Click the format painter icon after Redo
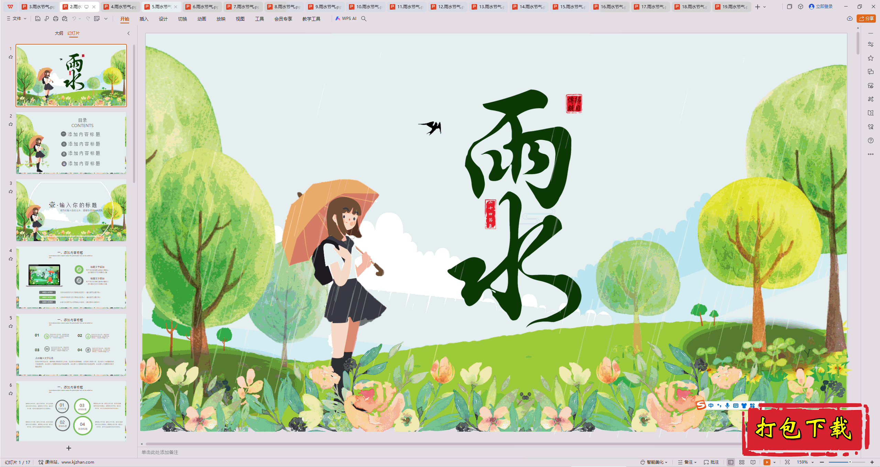 tap(97, 19)
